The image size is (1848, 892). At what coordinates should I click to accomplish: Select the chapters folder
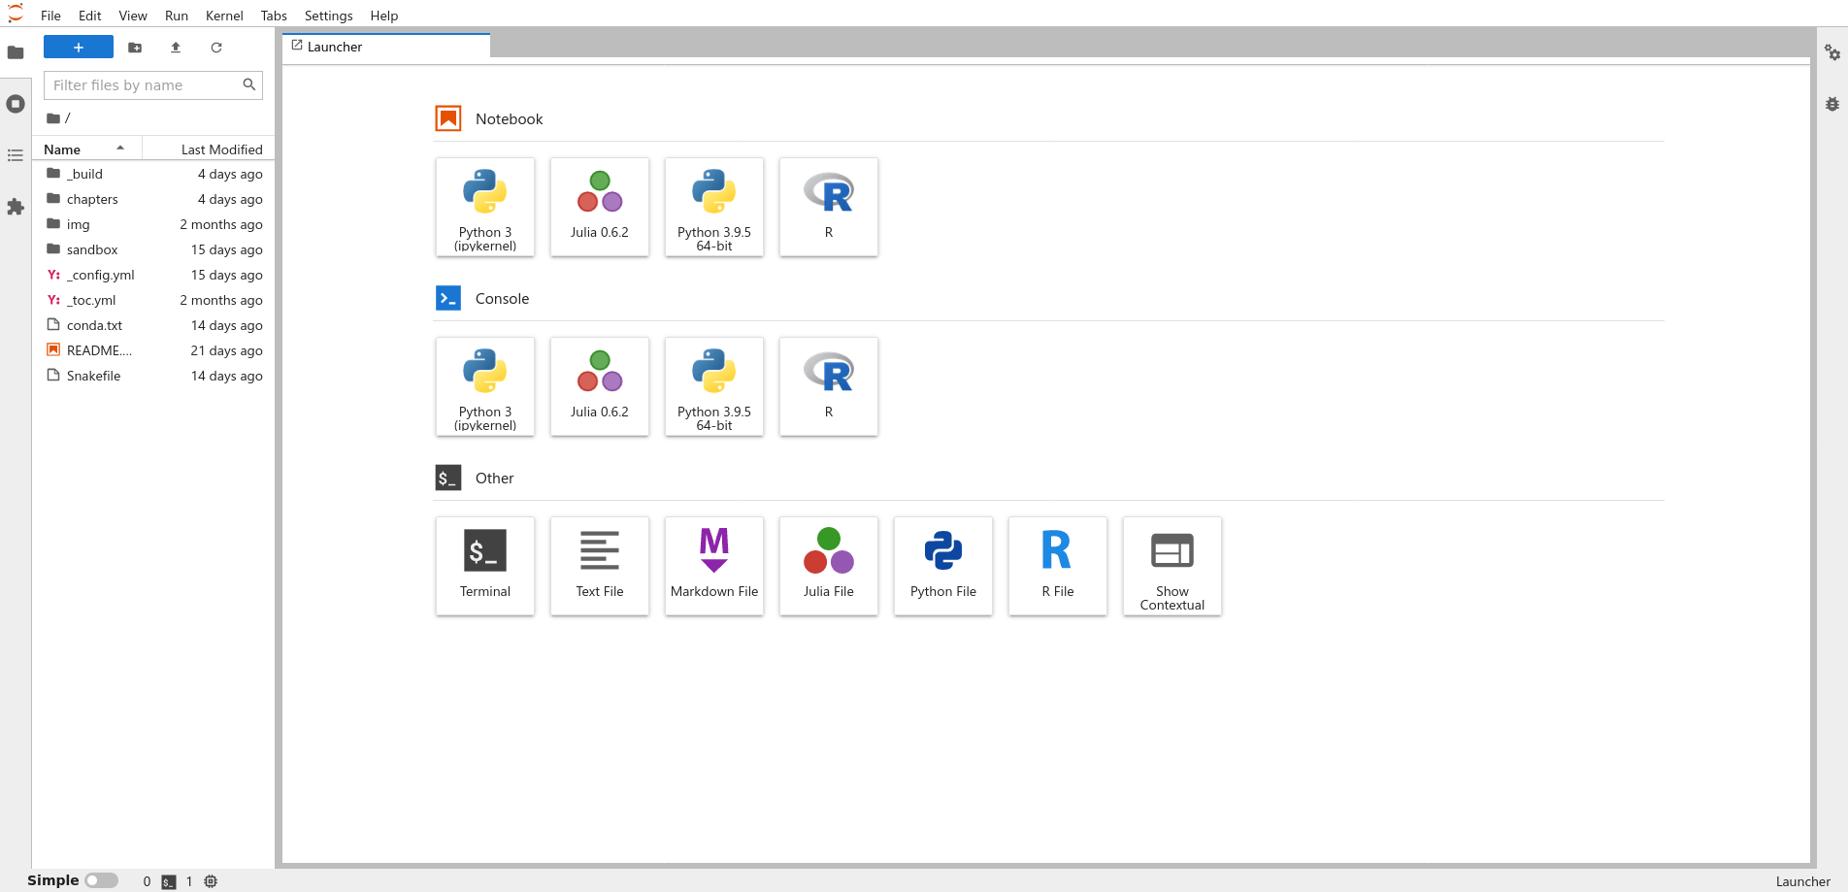153,199
